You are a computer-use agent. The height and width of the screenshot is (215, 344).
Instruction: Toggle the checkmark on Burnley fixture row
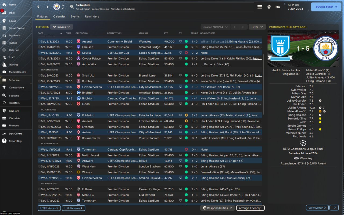(x=39, y=81)
